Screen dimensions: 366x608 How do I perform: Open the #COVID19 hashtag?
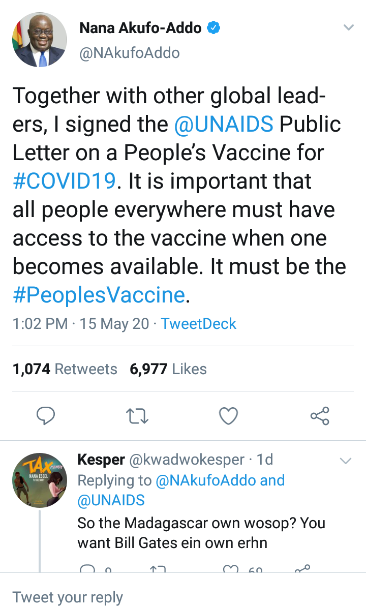[x=64, y=181]
